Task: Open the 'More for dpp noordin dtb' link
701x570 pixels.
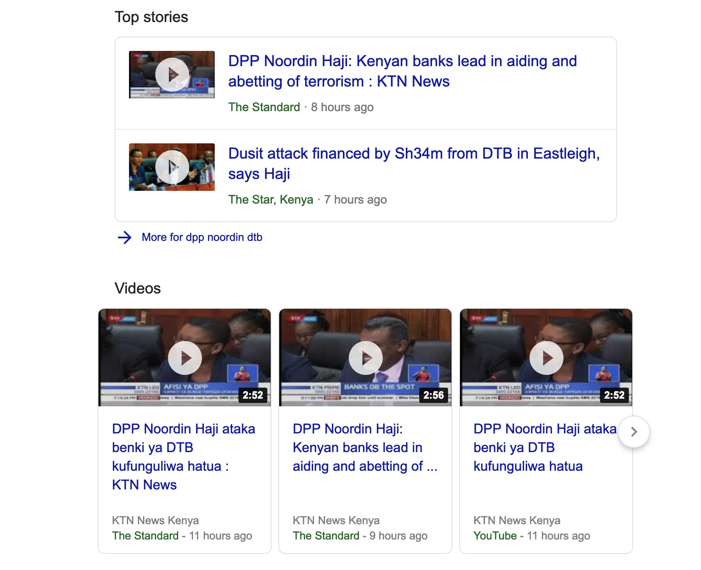Action: pyautogui.click(x=202, y=237)
